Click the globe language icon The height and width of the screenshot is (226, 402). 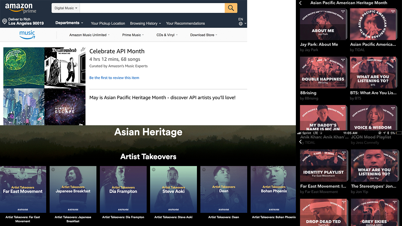click(x=241, y=24)
